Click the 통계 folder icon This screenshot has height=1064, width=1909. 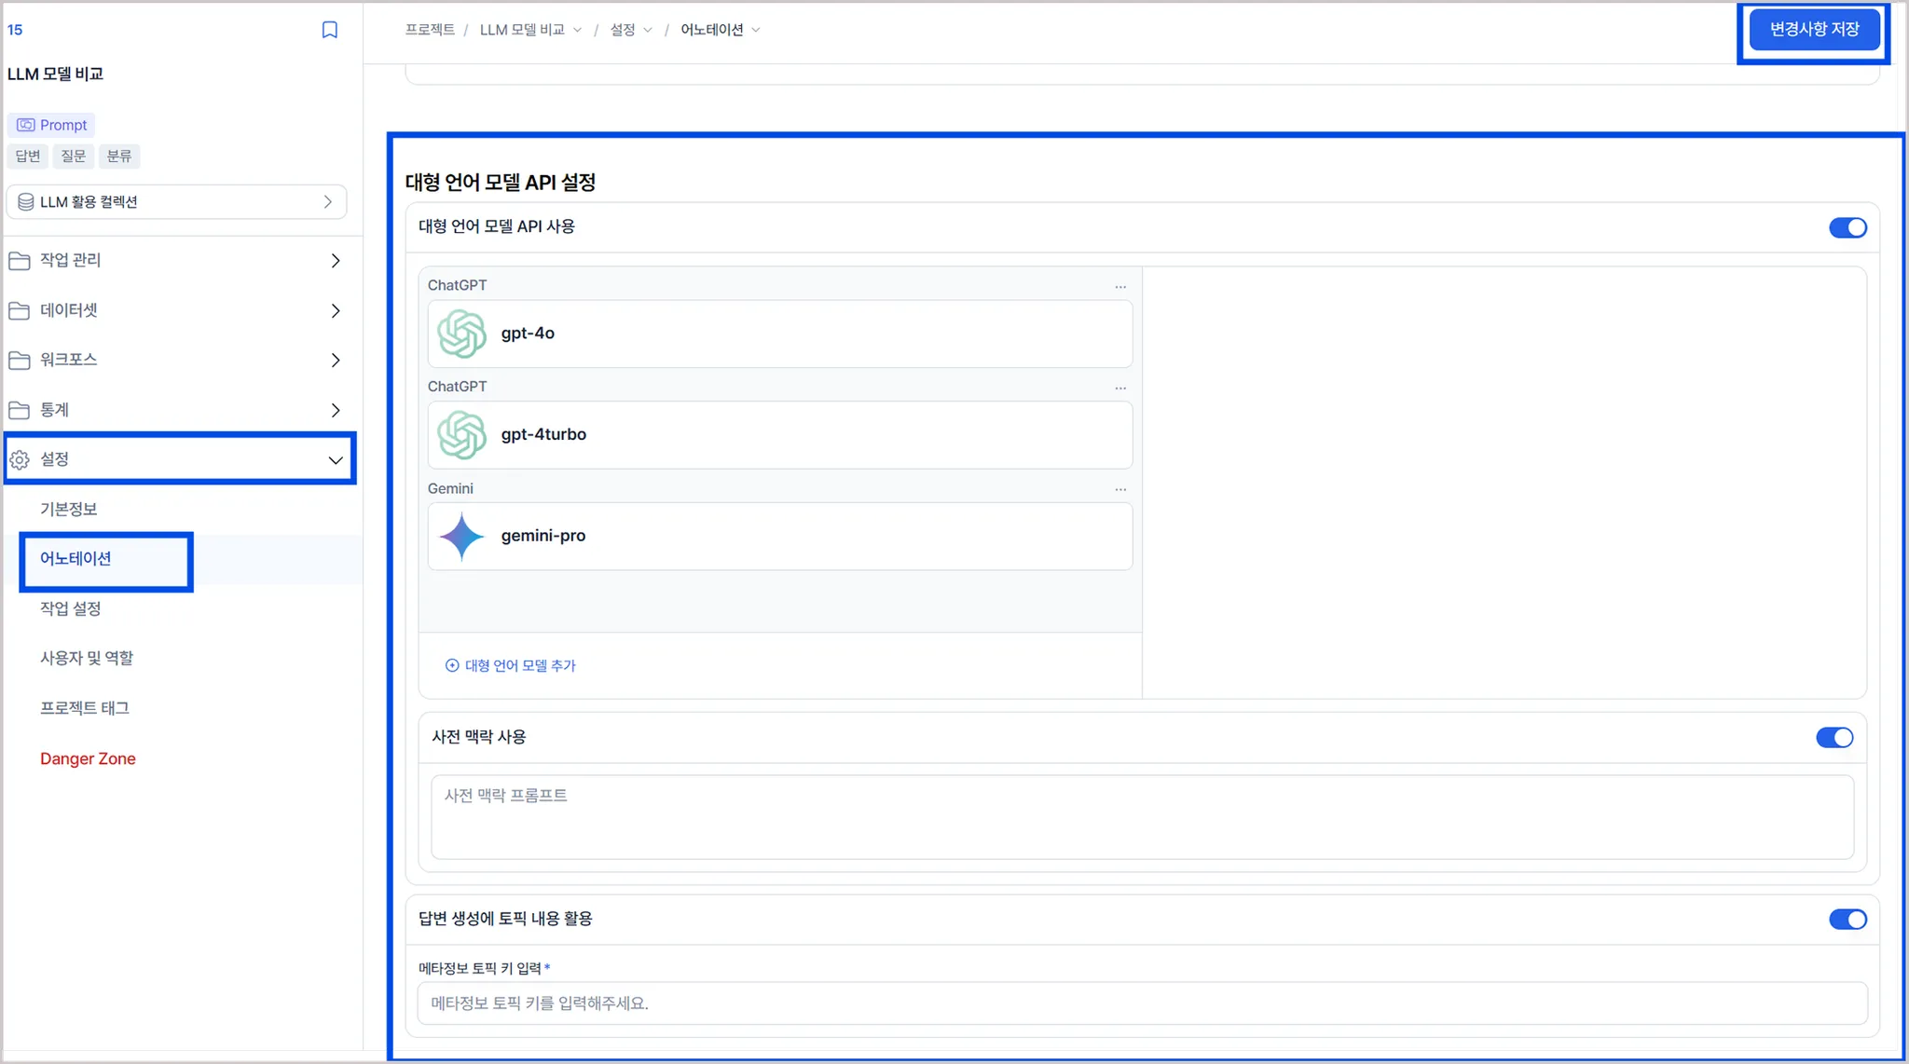(20, 410)
